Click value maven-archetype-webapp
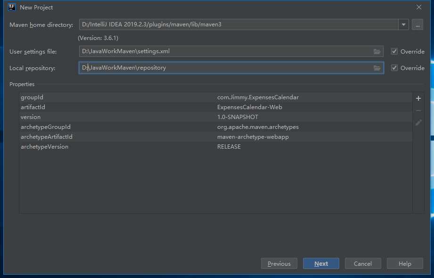Image resolution: width=434 pixels, height=278 pixels. click(253, 137)
